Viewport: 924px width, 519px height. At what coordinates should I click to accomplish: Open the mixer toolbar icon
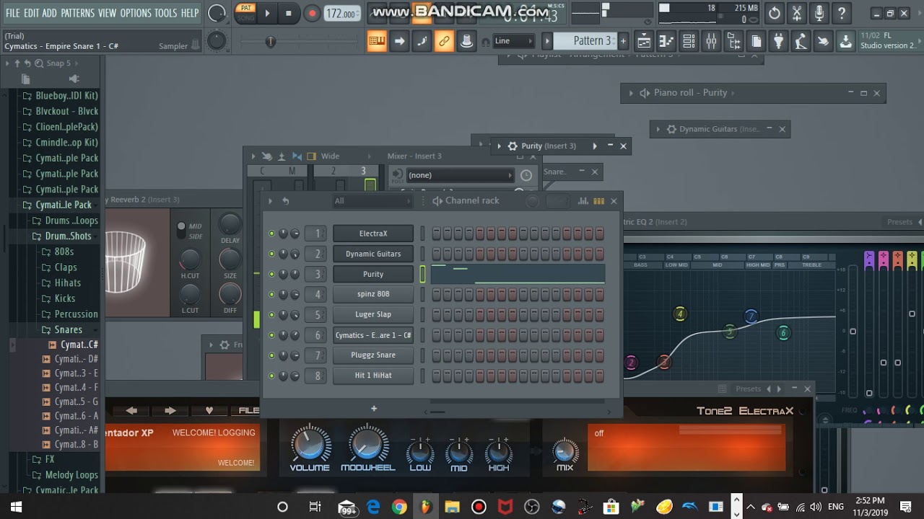(712, 41)
